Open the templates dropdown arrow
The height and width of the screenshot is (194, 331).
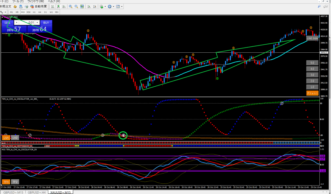point(122,6)
